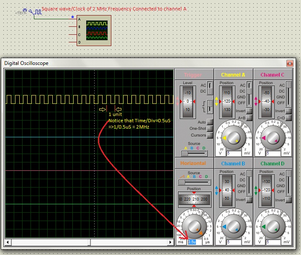Screen dimensions: 301x255
Task: Click the Channel B coupling mode slider
Action: pos(249,183)
